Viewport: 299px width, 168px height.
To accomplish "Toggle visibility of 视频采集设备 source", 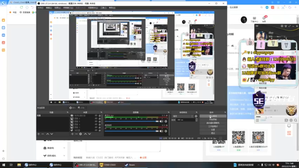I will pos(96,116).
